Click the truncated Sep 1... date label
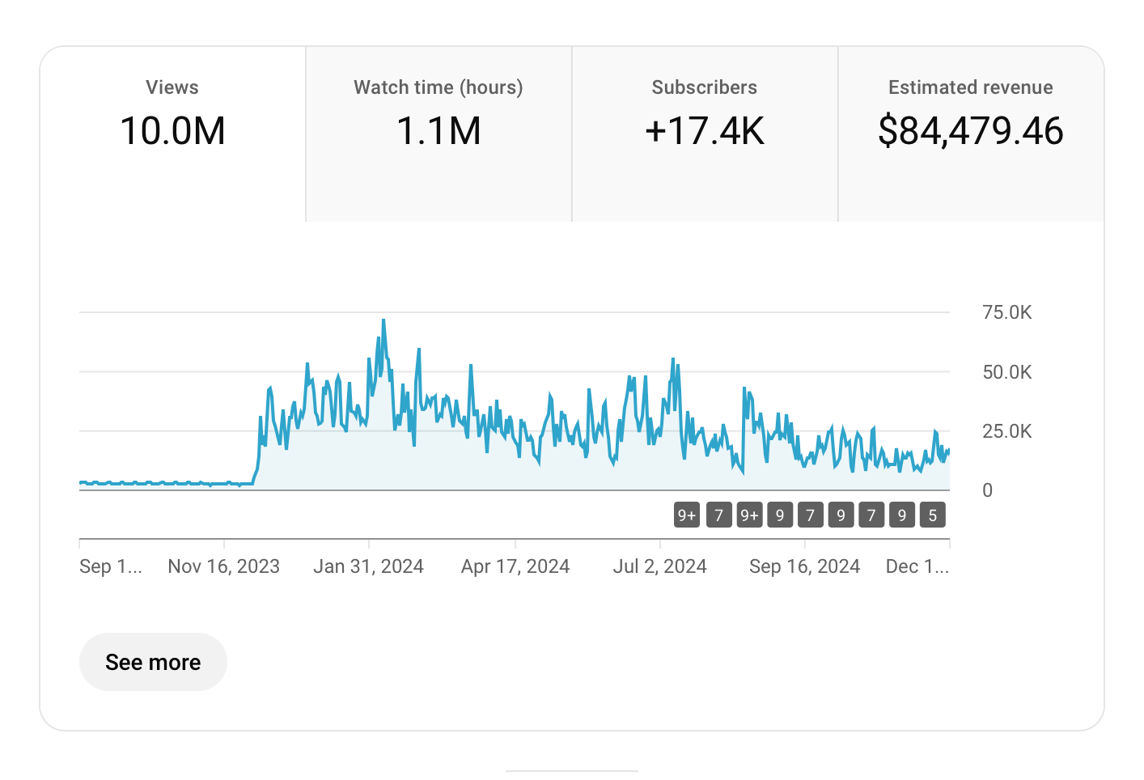1144x780 pixels. click(x=111, y=566)
